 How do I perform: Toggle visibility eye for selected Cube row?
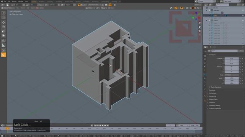point(243,15)
